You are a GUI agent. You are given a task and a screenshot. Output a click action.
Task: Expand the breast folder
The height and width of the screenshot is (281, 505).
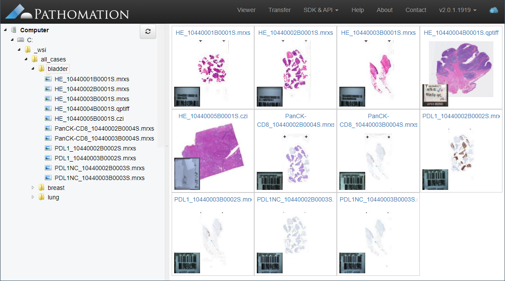tap(33, 188)
